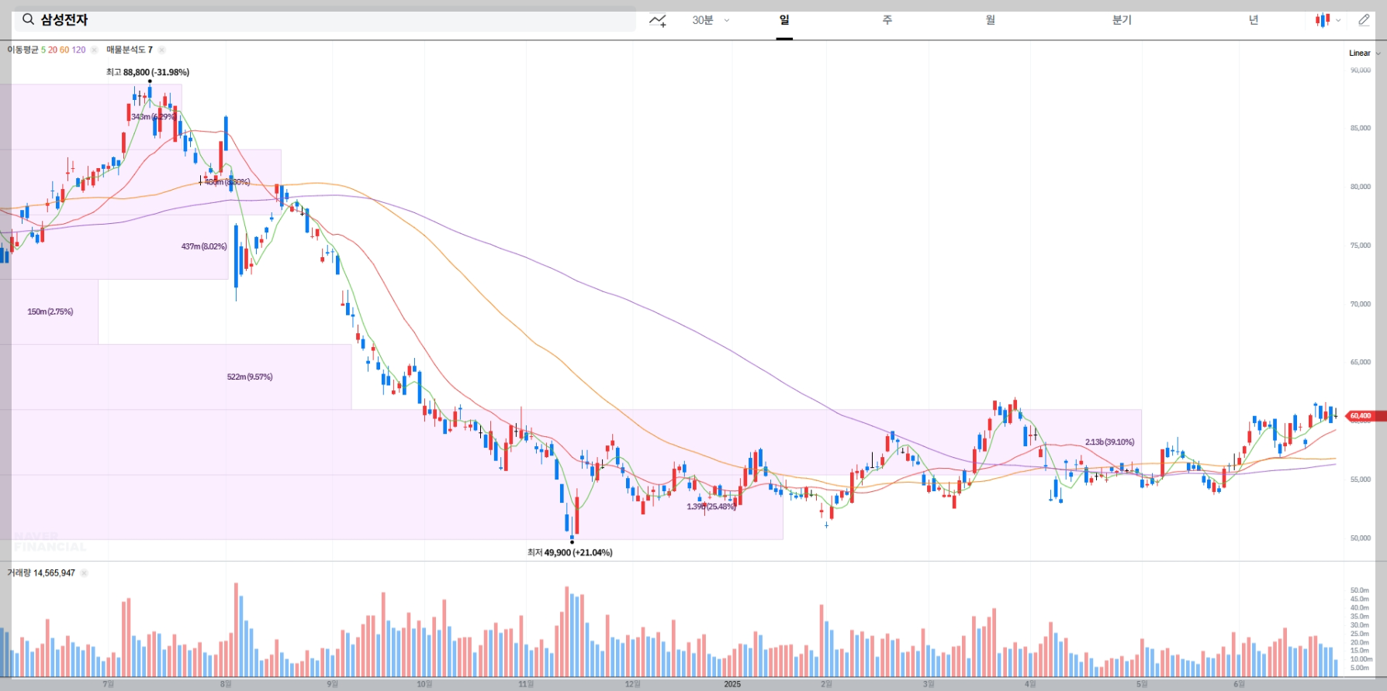Click the 75,000 price axis label
The height and width of the screenshot is (691, 1387).
click(x=1360, y=245)
